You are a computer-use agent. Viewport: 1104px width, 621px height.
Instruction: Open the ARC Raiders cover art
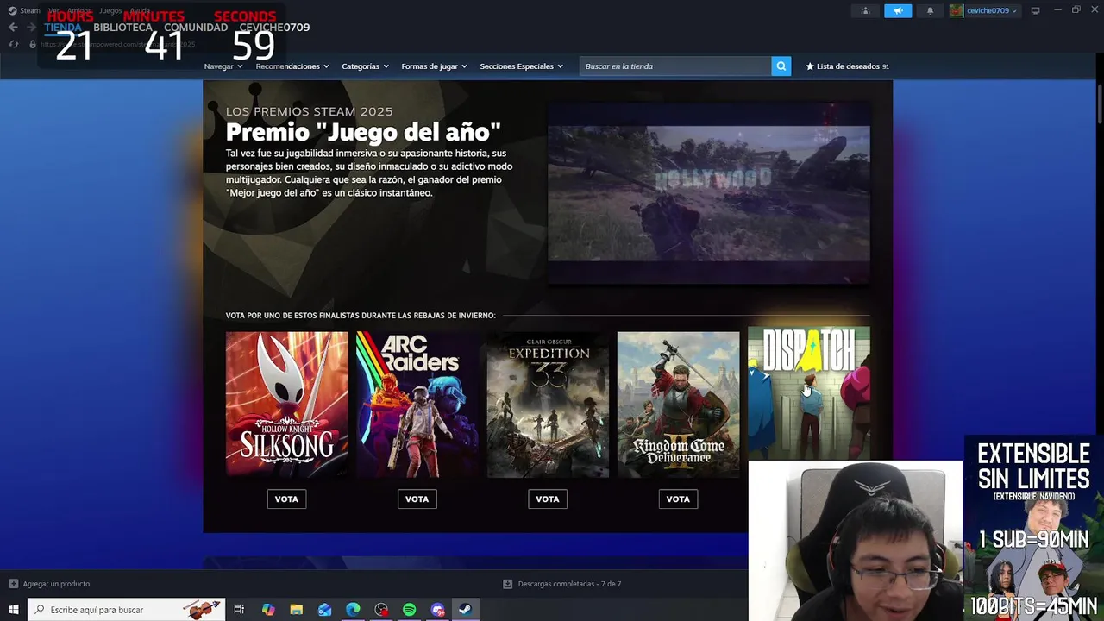(x=417, y=405)
